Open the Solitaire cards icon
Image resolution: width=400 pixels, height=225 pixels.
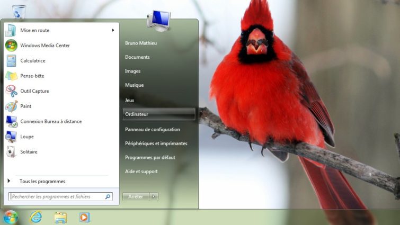pos(11,151)
